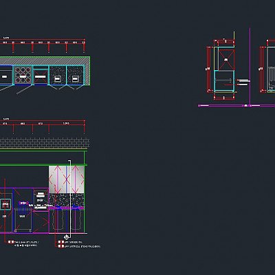Click the left vertical red dimension of section
The height and width of the screenshot is (275, 275).
(208, 69)
